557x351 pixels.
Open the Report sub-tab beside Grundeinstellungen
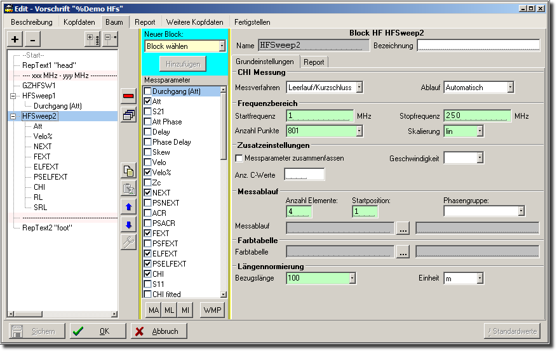point(314,62)
